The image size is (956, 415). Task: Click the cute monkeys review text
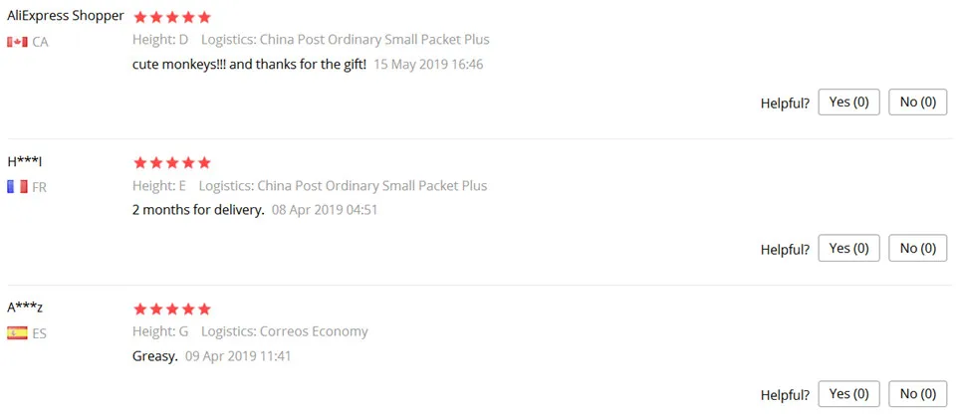(249, 64)
